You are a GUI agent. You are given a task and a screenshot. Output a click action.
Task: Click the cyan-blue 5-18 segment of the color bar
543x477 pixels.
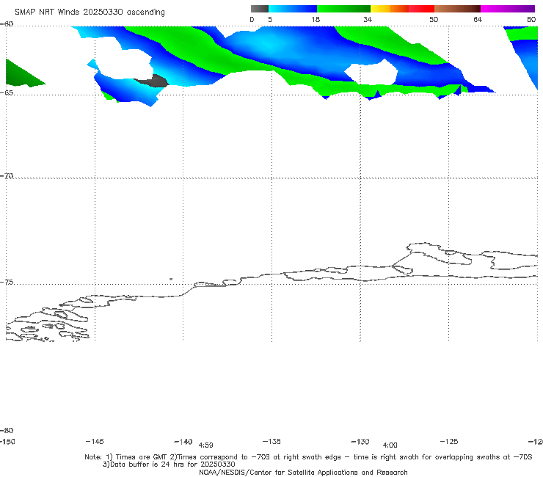[293, 9]
